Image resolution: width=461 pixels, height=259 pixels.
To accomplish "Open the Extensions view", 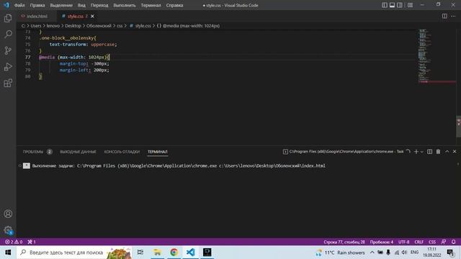I will pyautogui.click(x=8, y=83).
